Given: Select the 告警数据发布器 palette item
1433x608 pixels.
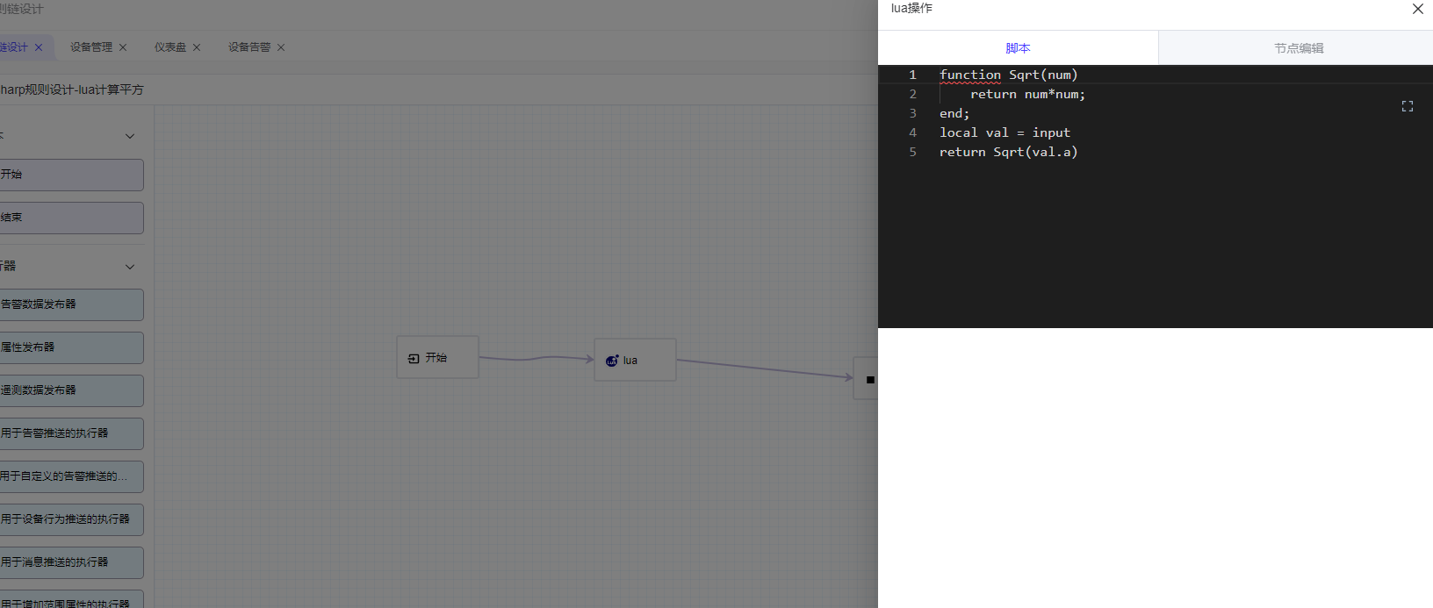Looking at the screenshot, I should (x=70, y=304).
